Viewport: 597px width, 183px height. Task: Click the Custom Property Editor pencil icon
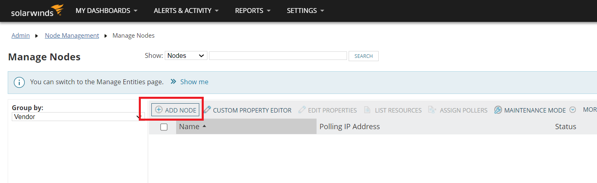point(207,110)
